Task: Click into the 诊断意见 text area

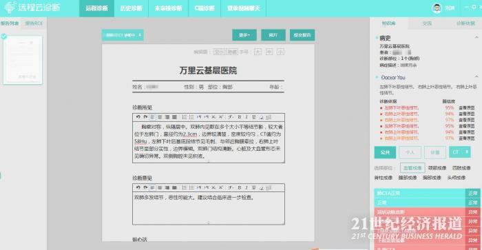Action: 209,209
